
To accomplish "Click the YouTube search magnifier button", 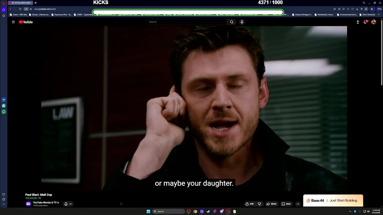I will coord(232,22).
